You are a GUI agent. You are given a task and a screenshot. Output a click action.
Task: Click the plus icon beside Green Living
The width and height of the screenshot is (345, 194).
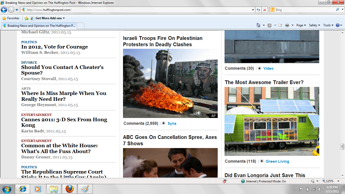(262, 161)
